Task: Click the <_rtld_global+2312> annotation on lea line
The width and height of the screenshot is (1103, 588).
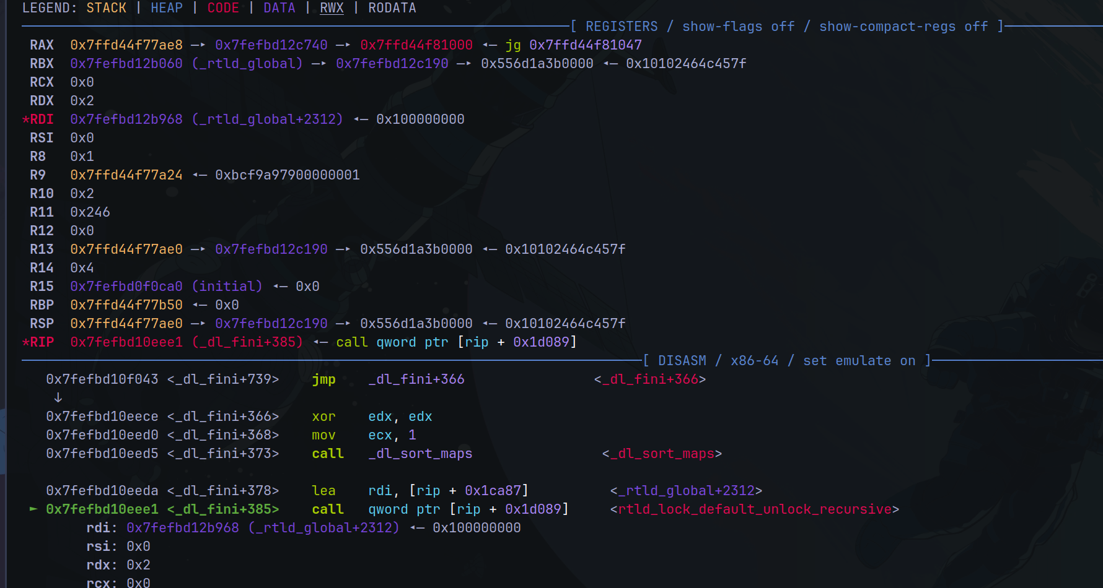Action: coord(686,491)
